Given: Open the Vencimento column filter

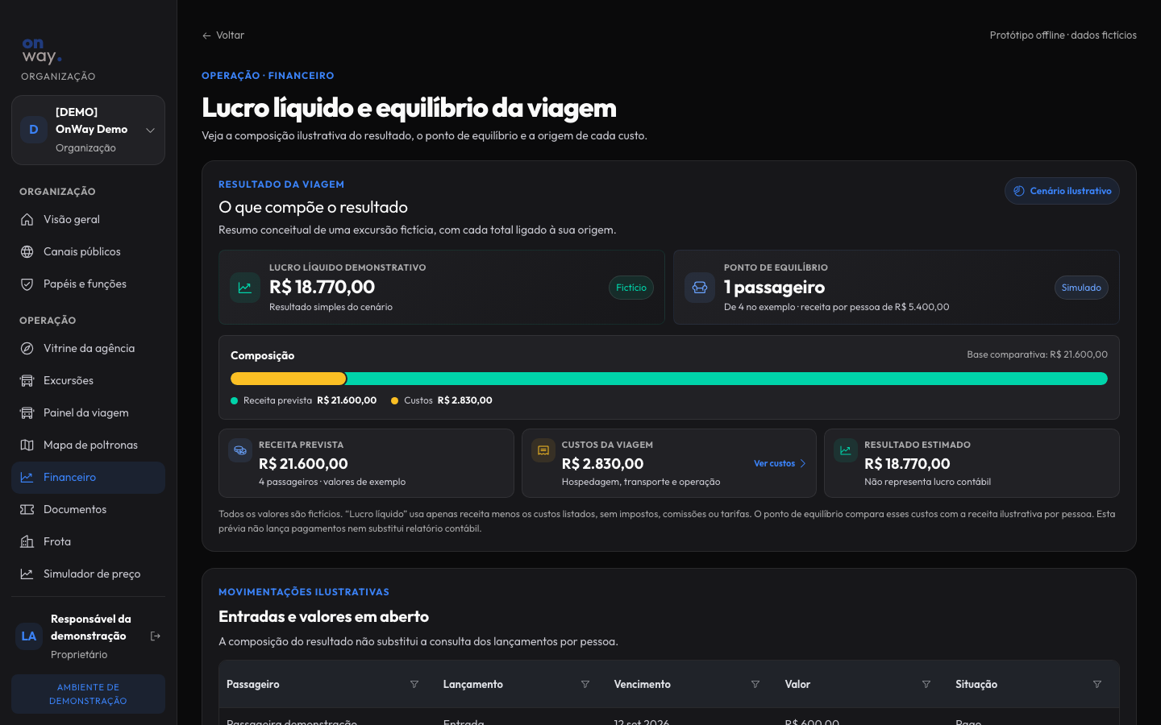Looking at the screenshot, I should tap(755, 684).
